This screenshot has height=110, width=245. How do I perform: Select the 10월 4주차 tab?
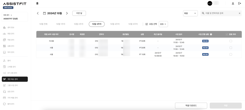click(115, 24)
